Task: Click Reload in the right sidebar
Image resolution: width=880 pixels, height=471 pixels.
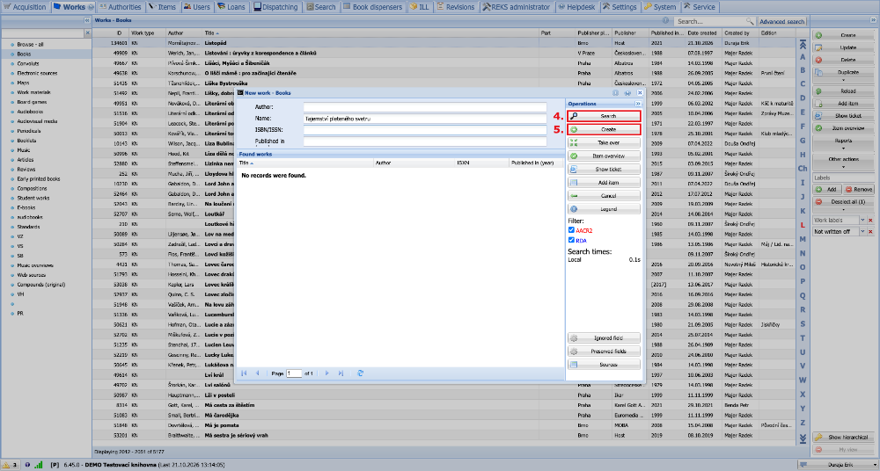Action: coord(844,91)
